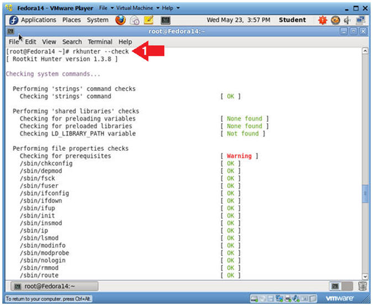This screenshot has height=306, width=373.
Task: Launch terminal from the top panel icon
Action: click(165, 20)
